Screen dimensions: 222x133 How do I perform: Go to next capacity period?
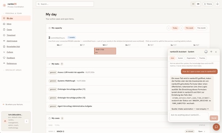click(181, 28)
